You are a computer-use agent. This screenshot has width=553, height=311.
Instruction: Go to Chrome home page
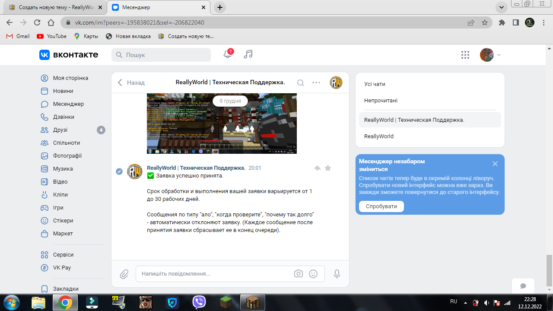[51, 22]
